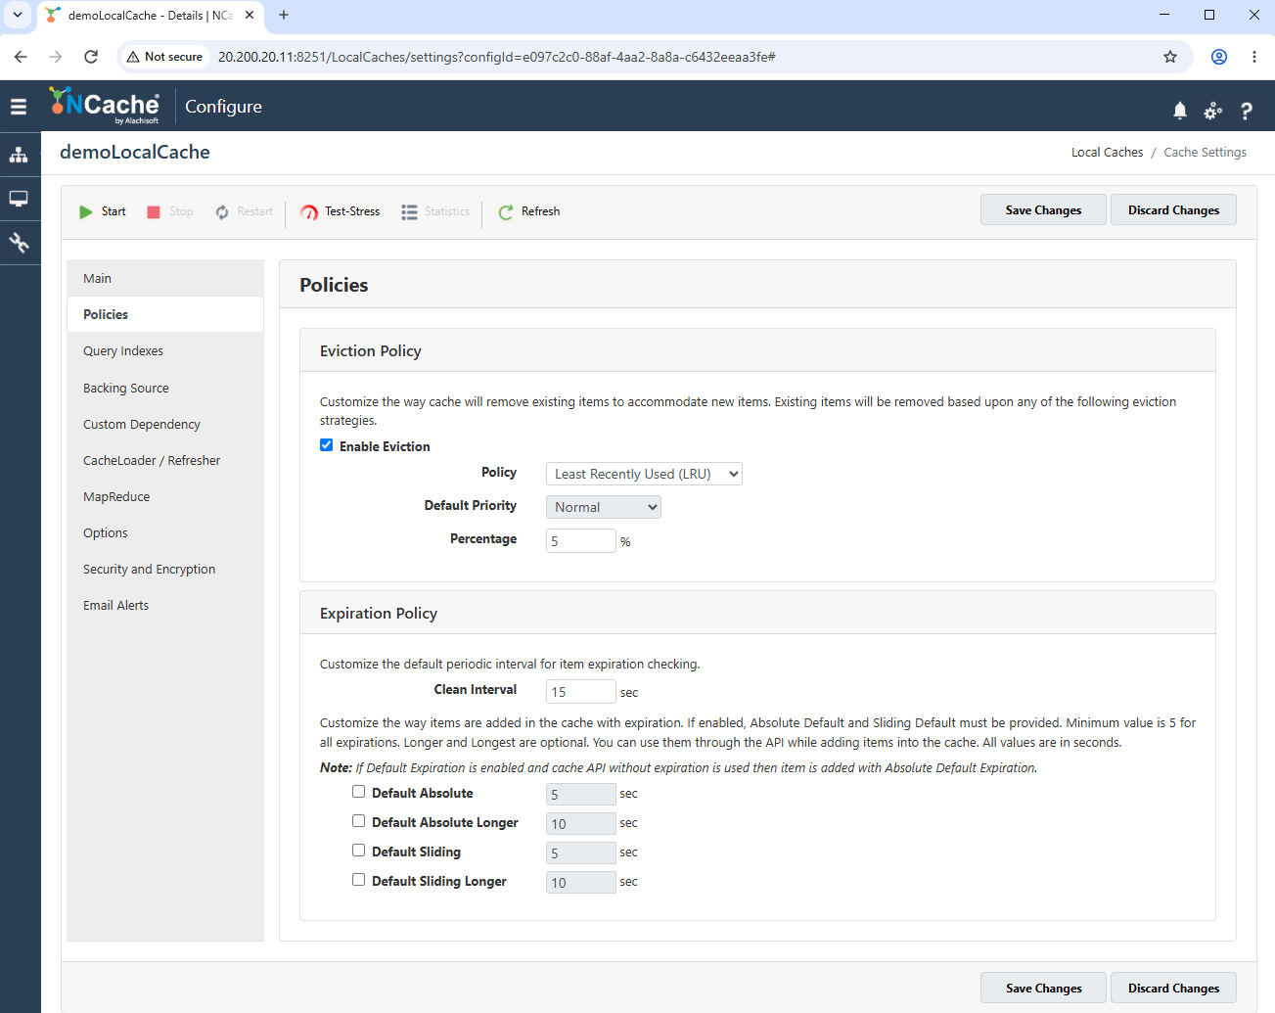The height and width of the screenshot is (1013, 1275).
Task: Open the monitor sidebar icon
Action: coord(19,199)
